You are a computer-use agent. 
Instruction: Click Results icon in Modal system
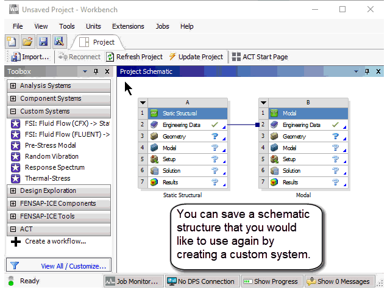click(274, 182)
